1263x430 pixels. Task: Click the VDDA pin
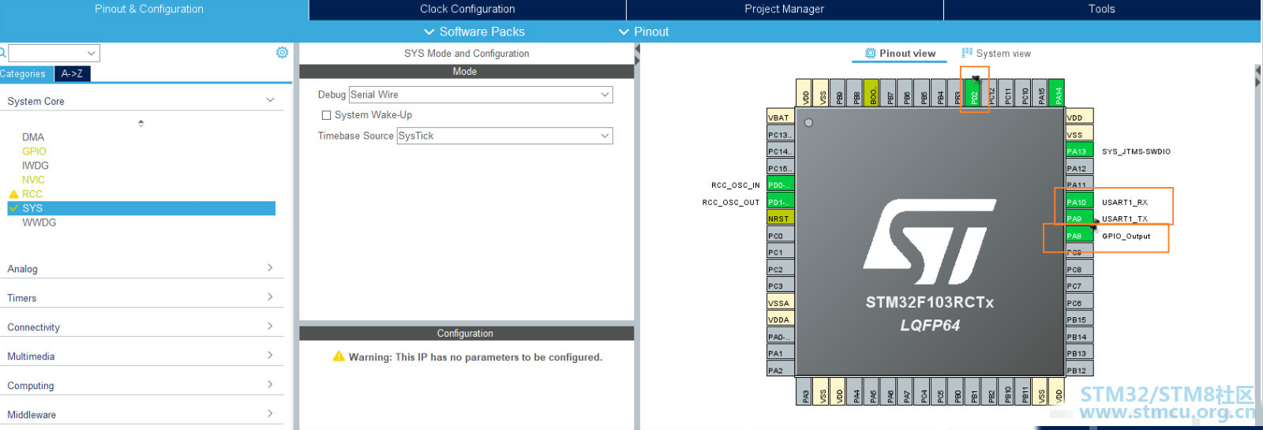pyautogui.click(x=781, y=320)
